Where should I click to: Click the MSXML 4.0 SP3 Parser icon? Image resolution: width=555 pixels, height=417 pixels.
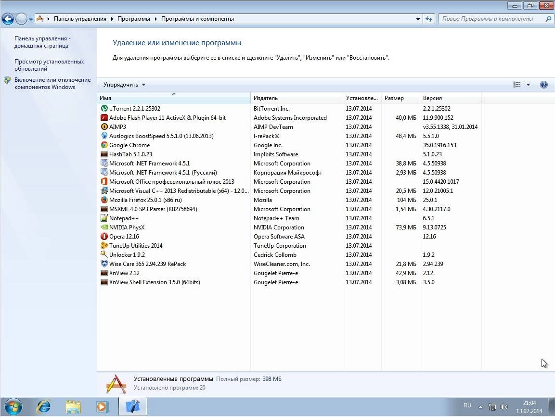[104, 209]
